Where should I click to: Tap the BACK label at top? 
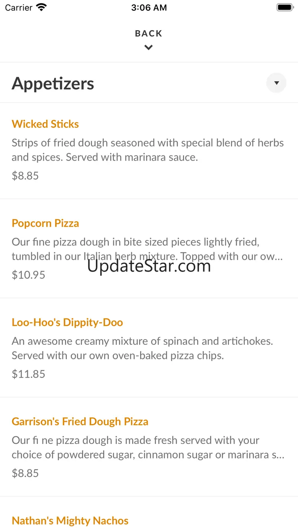[149, 34]
